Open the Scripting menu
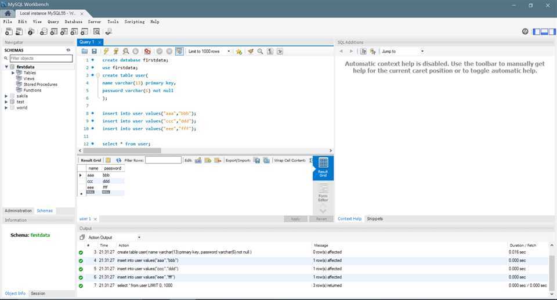This screenshot has height=300, width=557. click(135, 21)
